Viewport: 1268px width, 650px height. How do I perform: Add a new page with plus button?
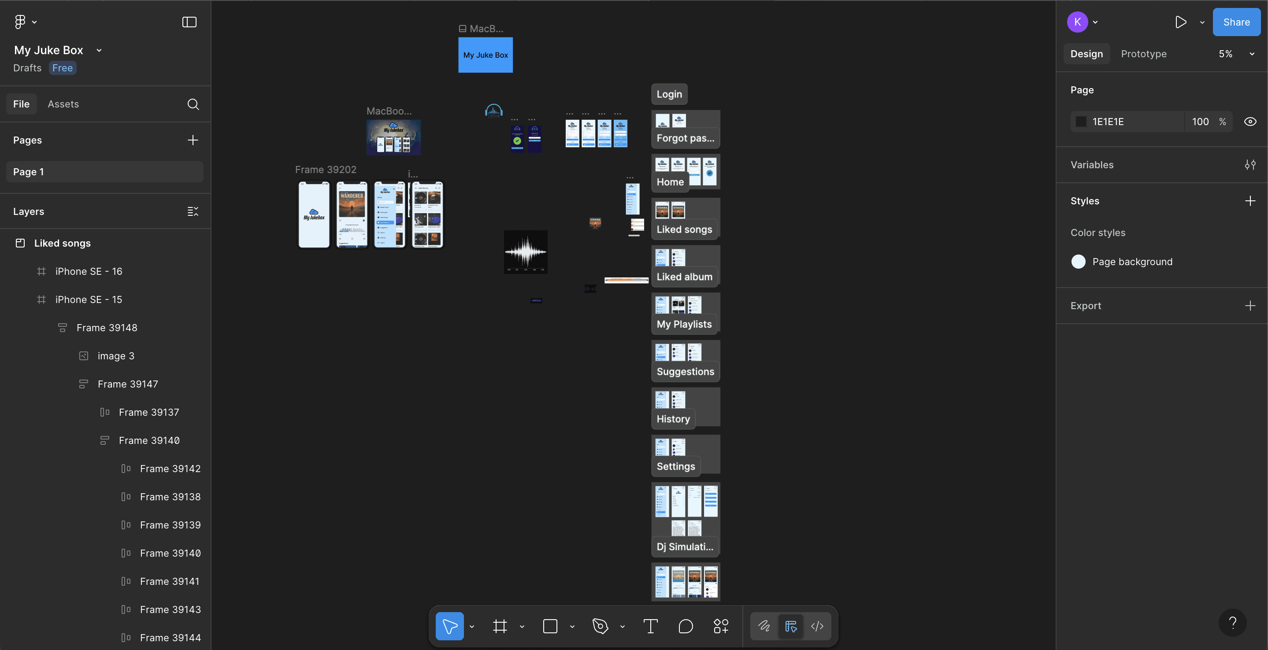pyautogui.click(x=193, y=140)
